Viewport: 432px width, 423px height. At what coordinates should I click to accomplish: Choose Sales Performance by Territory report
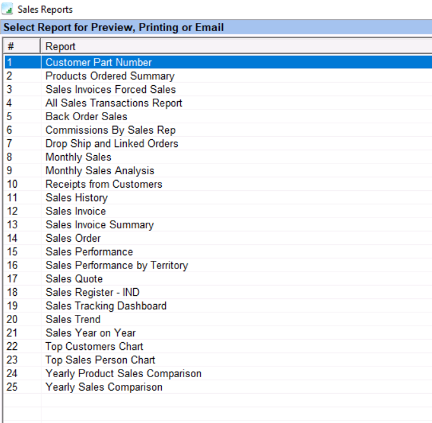click(x=117, y=265)
